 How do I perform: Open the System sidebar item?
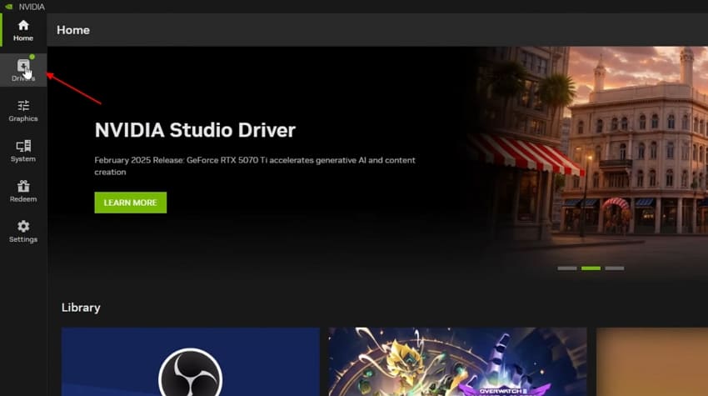[23, 151]
